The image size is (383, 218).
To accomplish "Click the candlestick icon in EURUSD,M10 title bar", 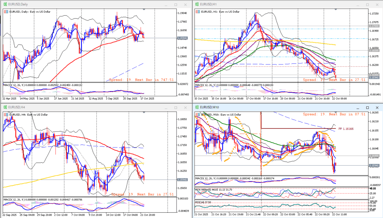I will 197,107.
